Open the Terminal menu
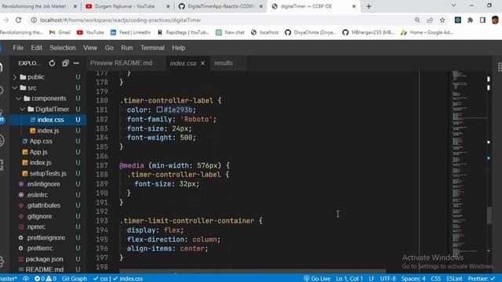The image size is (502, 282). (x=152, y=48)
